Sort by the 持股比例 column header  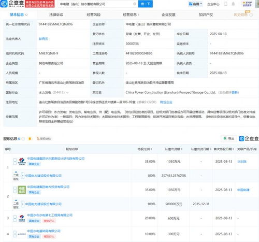pyautogui.click(x=145, y=149)
